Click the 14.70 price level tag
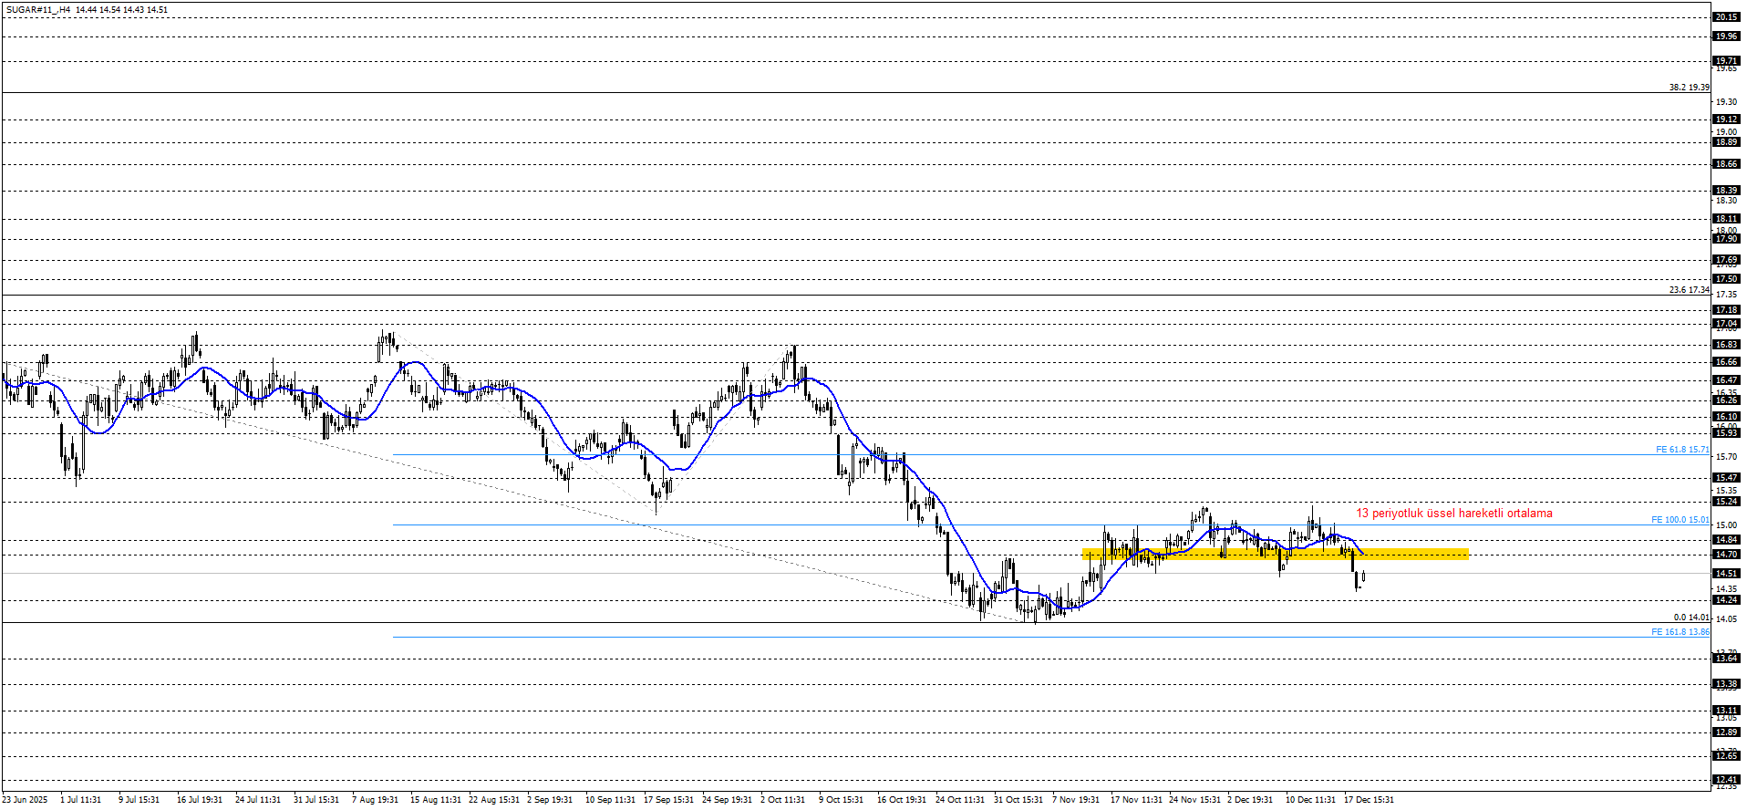The height and width of the screenshot is (810, 1747). point(1725,555)
